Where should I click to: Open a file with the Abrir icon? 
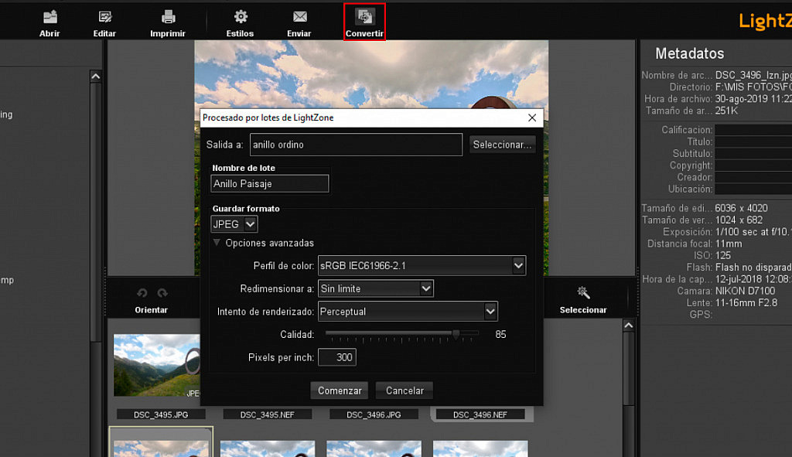click(49, 17)
